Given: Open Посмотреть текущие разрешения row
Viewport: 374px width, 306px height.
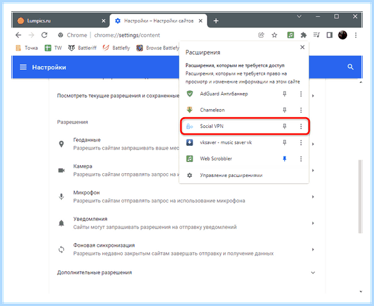Looking at the screenshot, I should pos(186,95).
